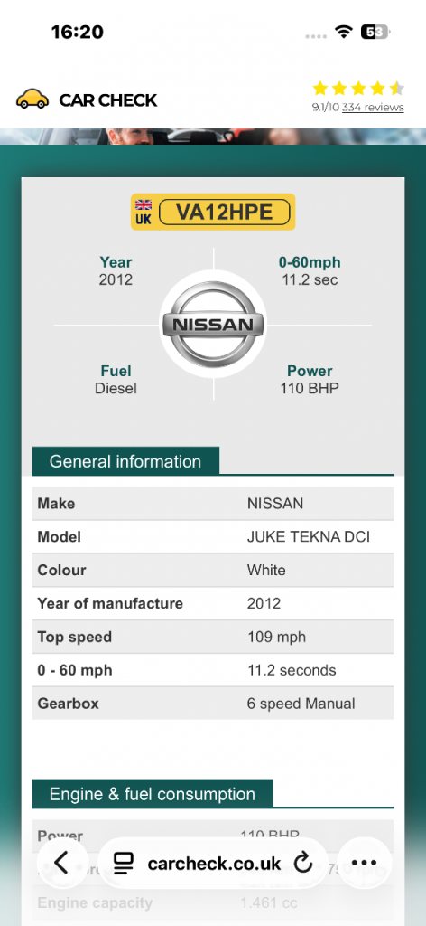
Task: Click the 0-60mph 11.2 sec stat
Action: tap(310, 270)
